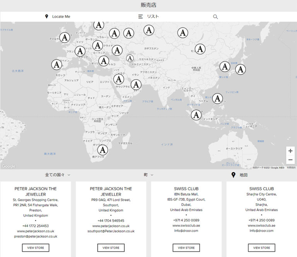Image resolution: width=297 pixels, height=257 pixels.
Task: Open www.swissclub.ae in the Sharjha card
Action: point(261,226)
